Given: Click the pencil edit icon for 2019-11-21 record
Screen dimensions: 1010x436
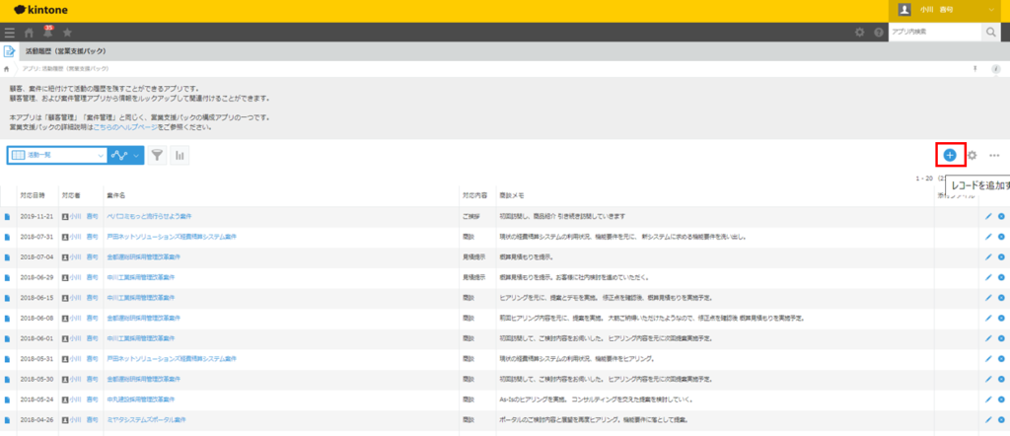Looking at the screenshot, I should 988,216.
